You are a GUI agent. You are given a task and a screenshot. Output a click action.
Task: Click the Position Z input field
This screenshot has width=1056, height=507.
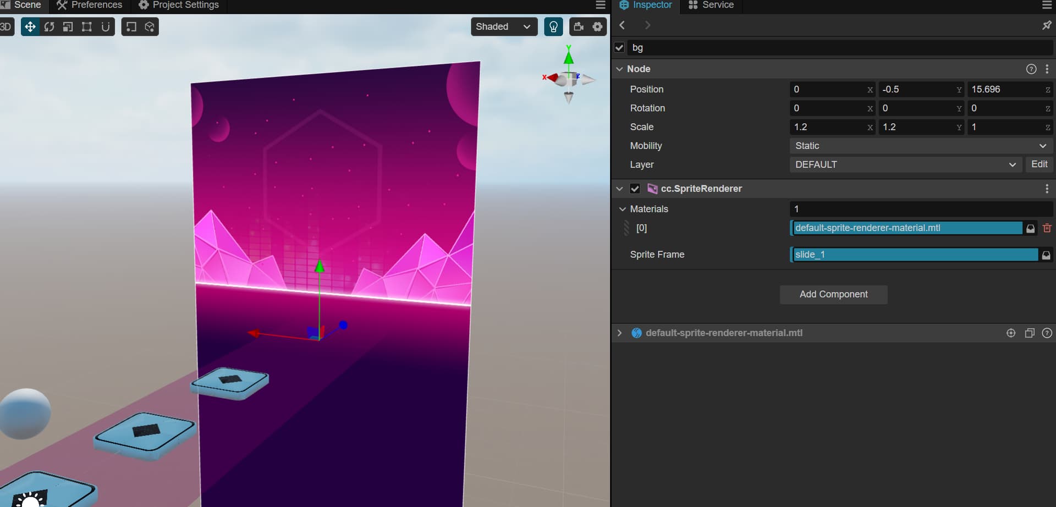pyautogui.click(x=1005, y=90)
